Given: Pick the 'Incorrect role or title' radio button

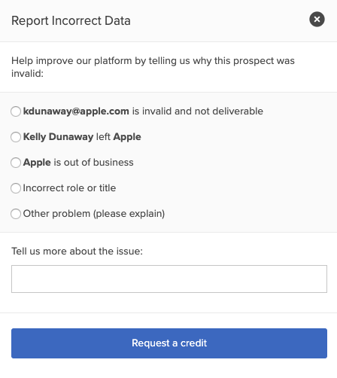Looking at the screenshot, I should [x=16, y=188].
